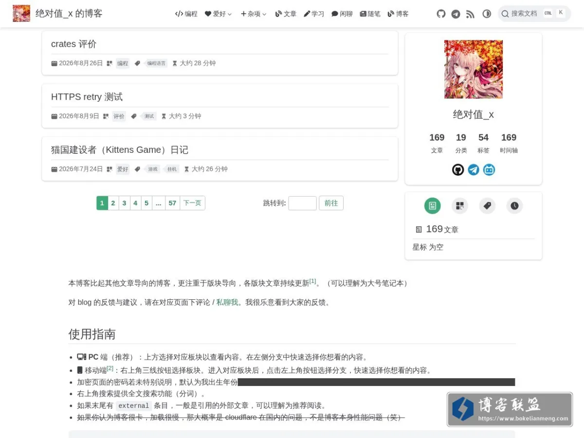Click the blog logo avatar in the navbar
The height and width of the screenshot is (438, 584).
(x=21, y=14)
